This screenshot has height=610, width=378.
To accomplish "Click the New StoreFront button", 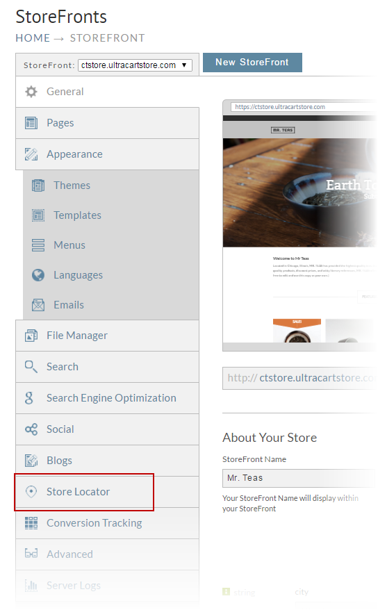I will click(x=252, y=63).
